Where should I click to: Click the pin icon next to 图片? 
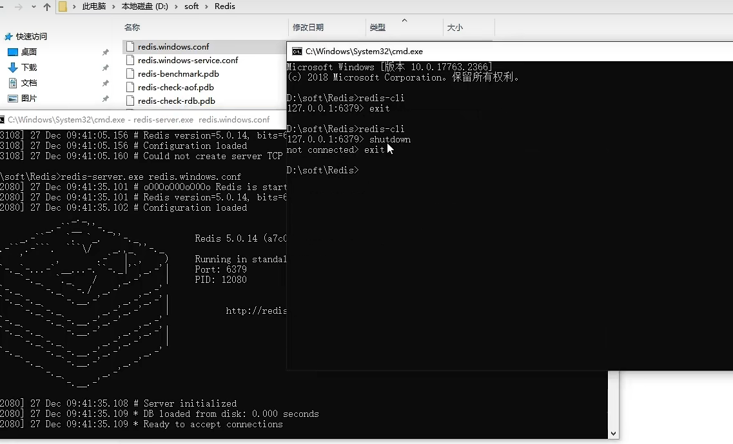coord(106,99)
